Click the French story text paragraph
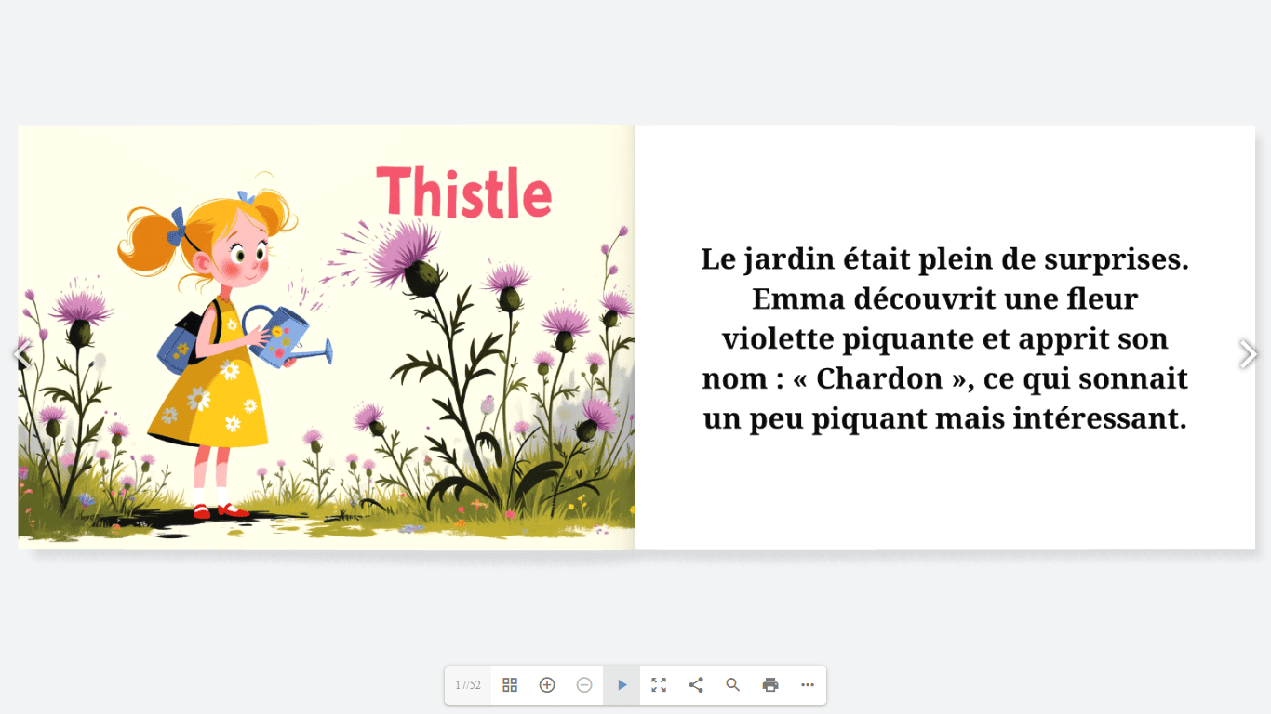The image size is (1271, 714). click(944, 338)
